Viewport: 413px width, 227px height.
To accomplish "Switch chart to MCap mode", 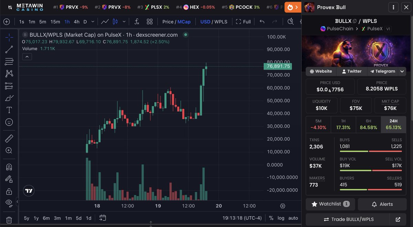I will [184, 22].
